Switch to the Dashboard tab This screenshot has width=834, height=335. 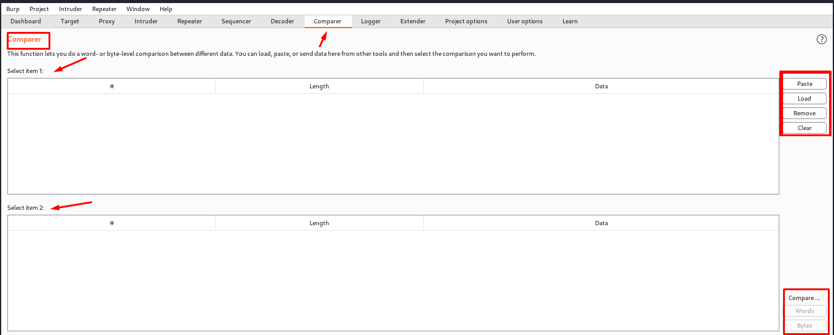pos(26,21)
